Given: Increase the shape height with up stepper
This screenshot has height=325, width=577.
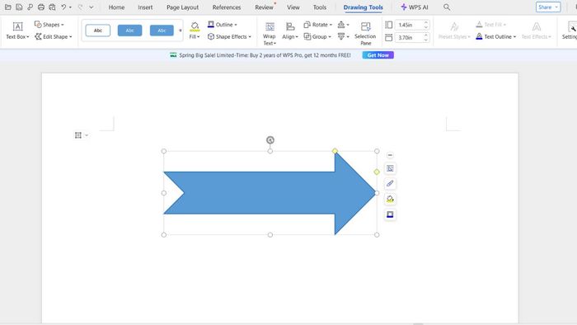Looking at the screenshot, I should (x=426, y=23).
